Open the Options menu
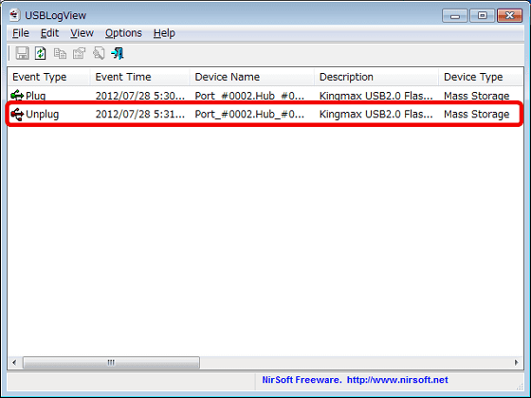 coord(123,33)
